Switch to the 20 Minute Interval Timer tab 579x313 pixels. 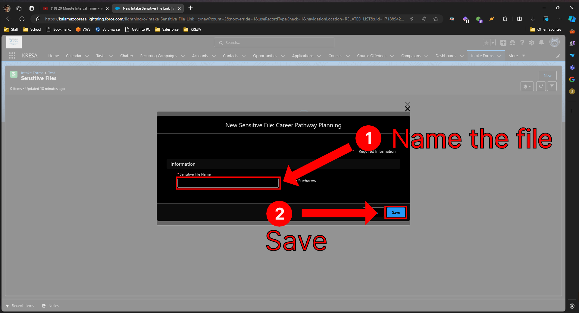click(x=75, y=8)
